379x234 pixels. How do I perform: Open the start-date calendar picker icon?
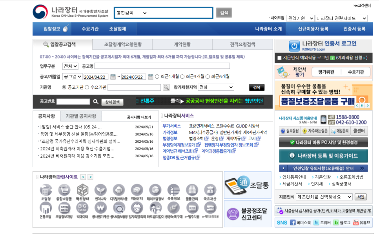click(113, 77)
